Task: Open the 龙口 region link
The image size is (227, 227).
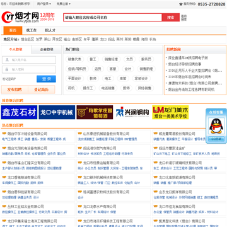Action: 103,39
